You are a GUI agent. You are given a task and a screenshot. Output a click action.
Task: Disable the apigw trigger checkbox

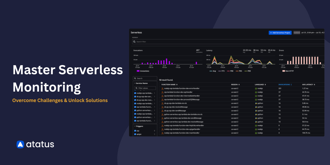[135, 134]
